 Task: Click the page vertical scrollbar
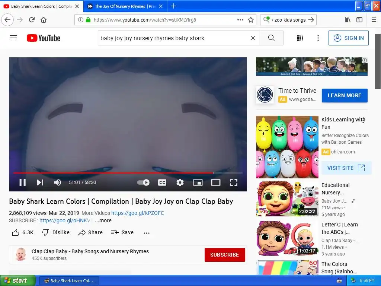tap(378, 61)
